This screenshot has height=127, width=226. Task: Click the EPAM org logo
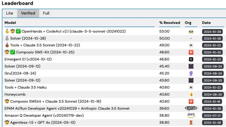191,108
